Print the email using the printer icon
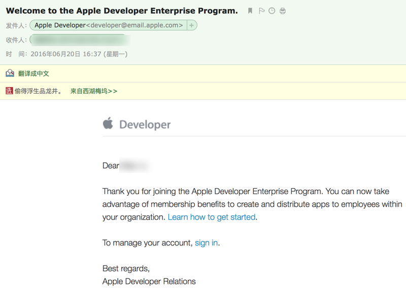 coord(283,11)
